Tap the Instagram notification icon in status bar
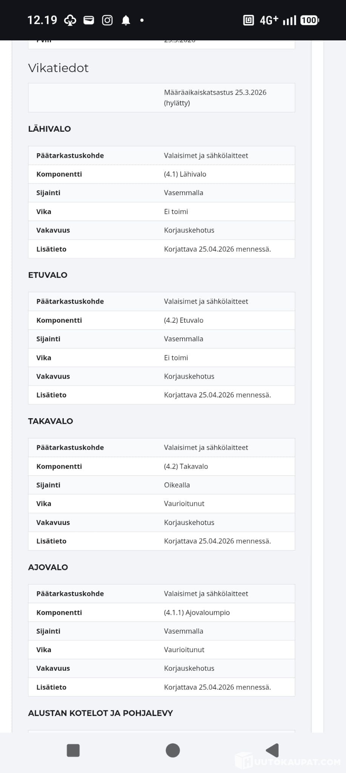 coord(107,20)
